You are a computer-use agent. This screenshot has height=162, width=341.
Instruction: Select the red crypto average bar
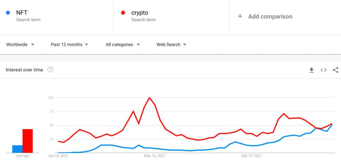click(x=28, y=141)
